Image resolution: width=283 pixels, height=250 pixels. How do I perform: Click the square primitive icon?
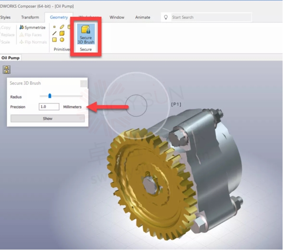coord(54,40)
